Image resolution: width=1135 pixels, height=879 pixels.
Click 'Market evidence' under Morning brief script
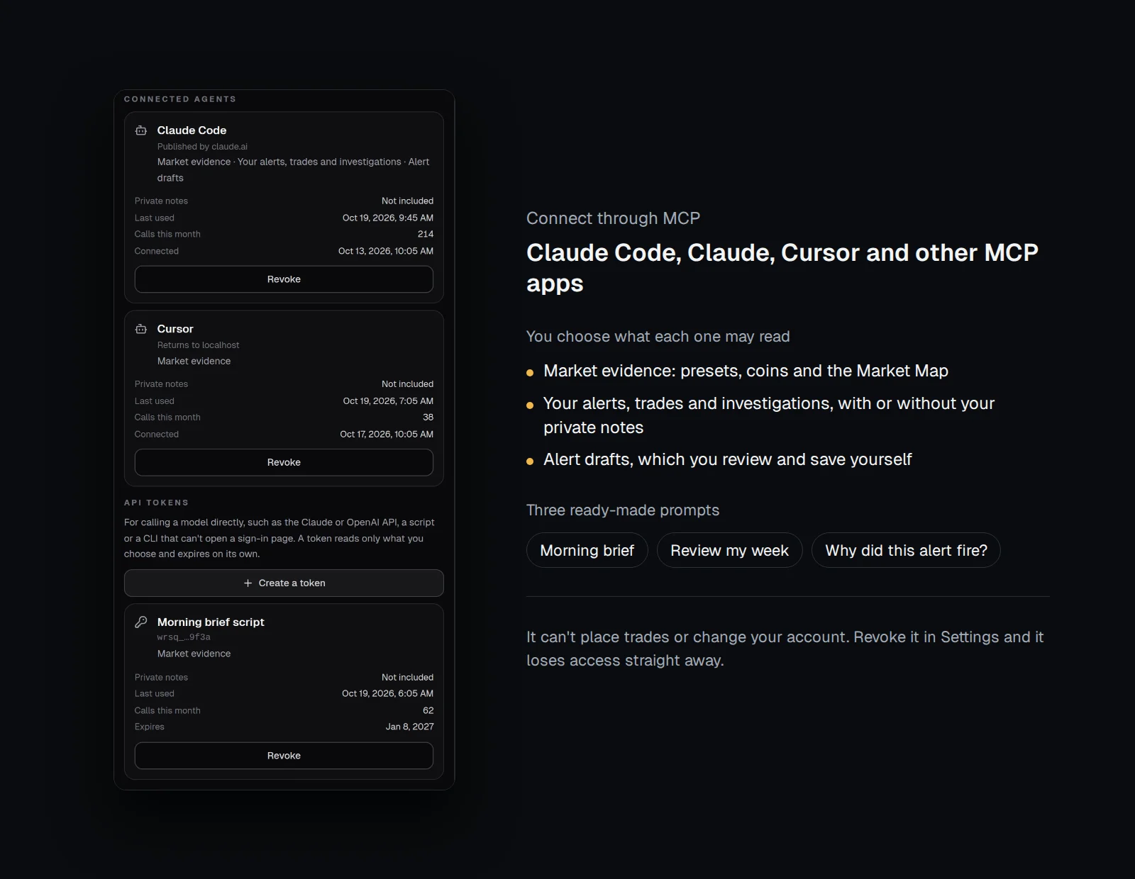[194, 654]
